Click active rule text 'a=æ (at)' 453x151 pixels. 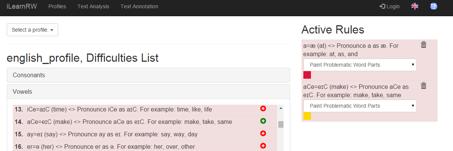click(x=315, y=46)
